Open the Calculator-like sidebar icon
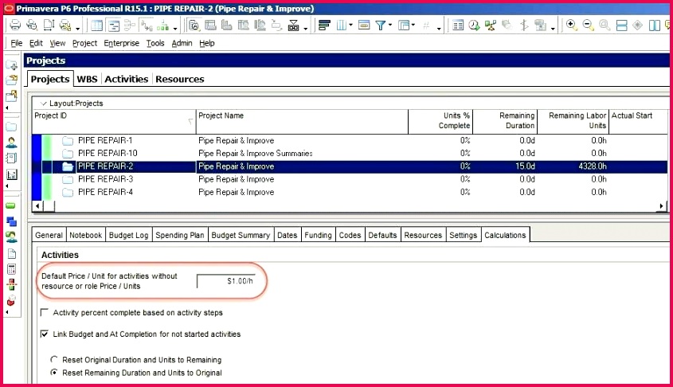This screenshot has height=387, width=673. 12,269
